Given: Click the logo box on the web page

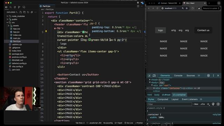Looking at the screenshot, I should [160, 30].
